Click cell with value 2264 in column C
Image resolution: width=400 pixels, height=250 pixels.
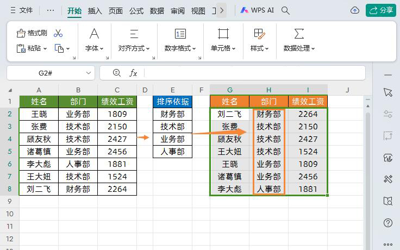[x=117, y=189]
